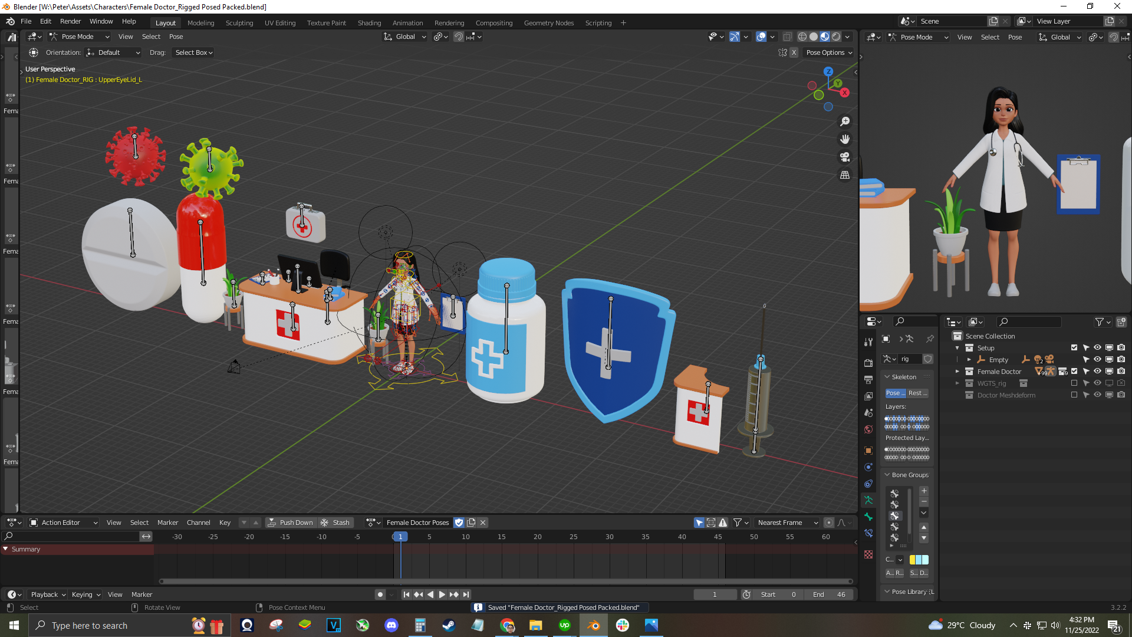Expand the Female Doctor collection tree

tap(957, 372)
